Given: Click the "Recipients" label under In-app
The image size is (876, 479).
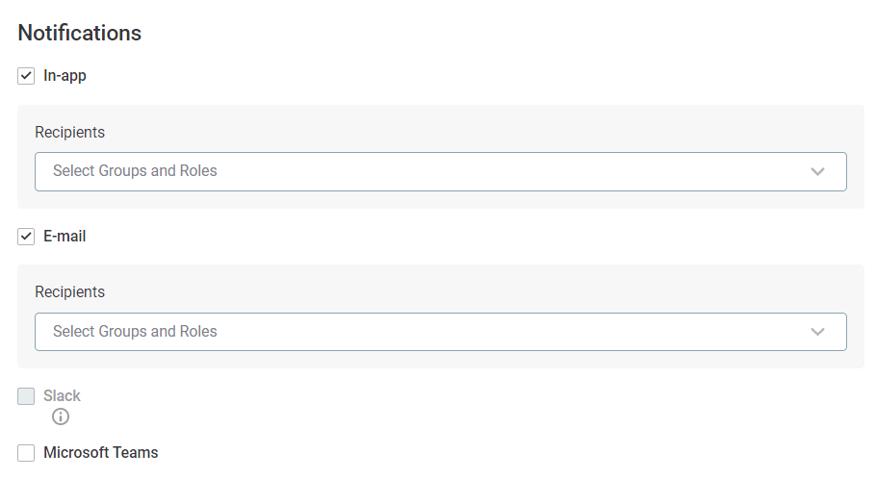Looking at the screenshot, I should point(69,132).
